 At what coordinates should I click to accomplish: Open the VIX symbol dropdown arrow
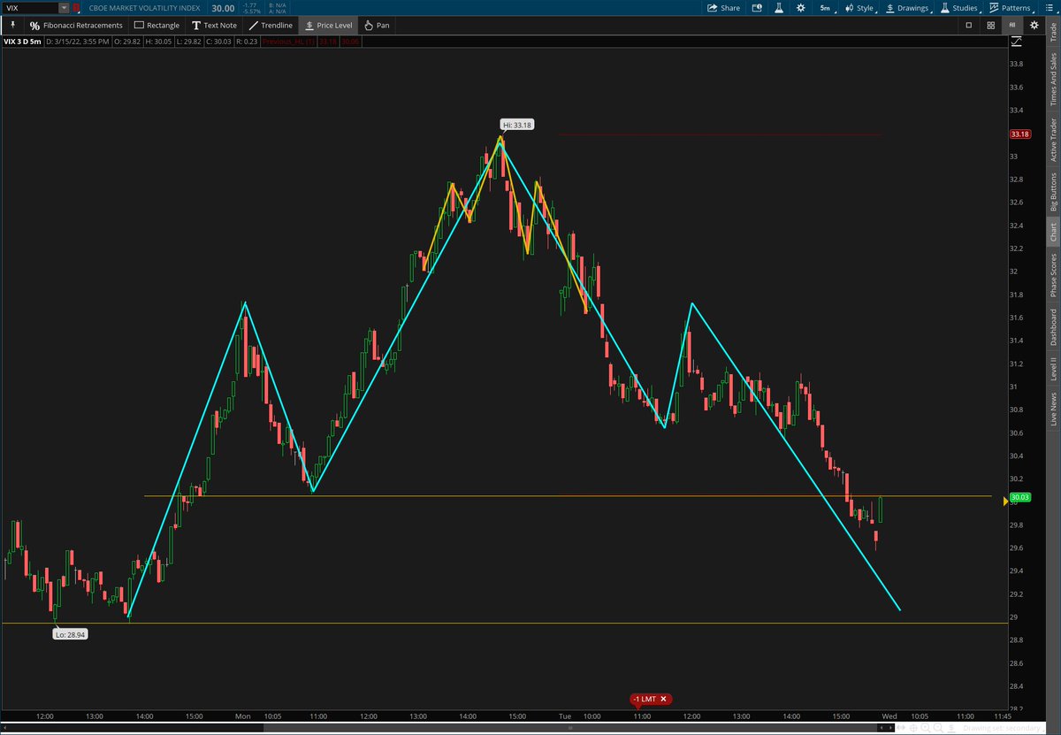(x=63, y=8)
